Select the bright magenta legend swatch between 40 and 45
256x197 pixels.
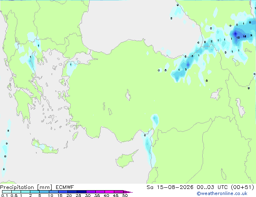pos(109,192)
